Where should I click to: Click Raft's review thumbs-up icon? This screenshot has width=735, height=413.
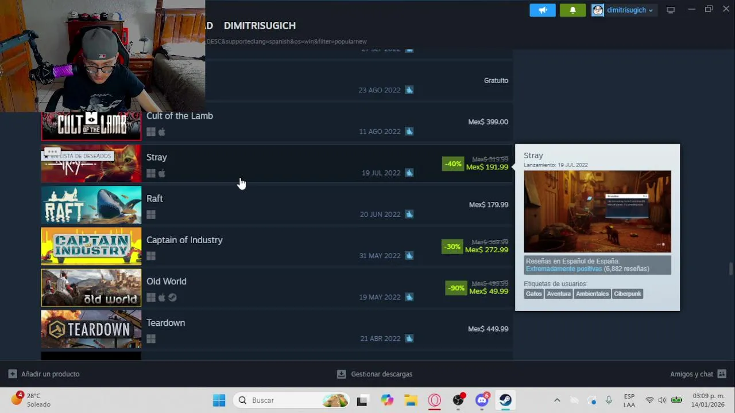tap(409, 214)
